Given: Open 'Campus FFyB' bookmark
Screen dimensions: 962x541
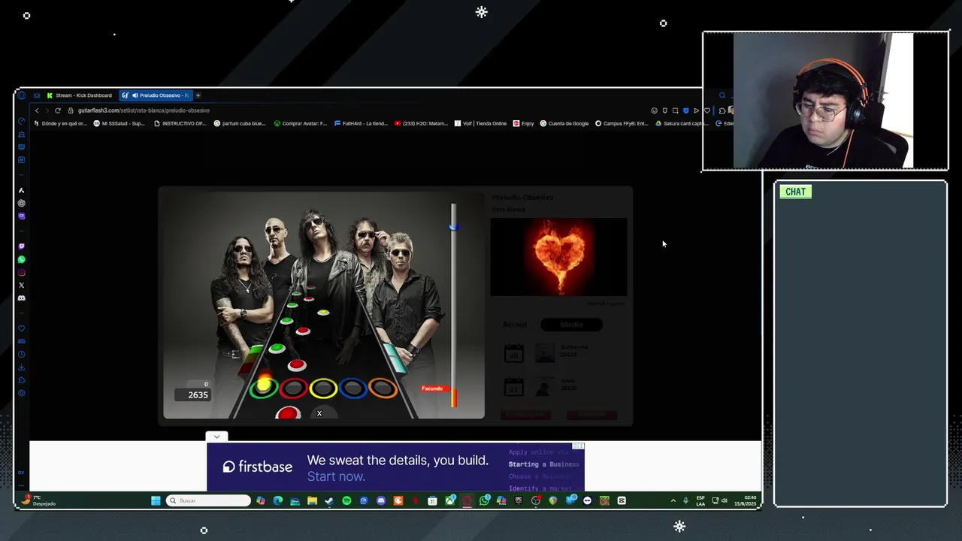Looking at the screenshot, I should pos(622,123).
